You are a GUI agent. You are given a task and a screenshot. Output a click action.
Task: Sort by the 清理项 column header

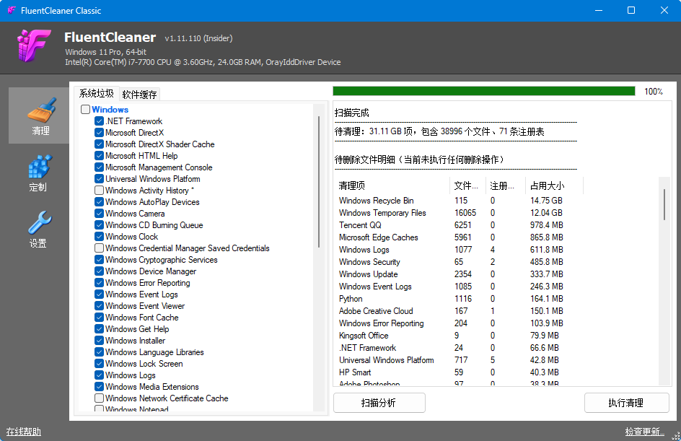pyautogui.click(x=393, y=185)
